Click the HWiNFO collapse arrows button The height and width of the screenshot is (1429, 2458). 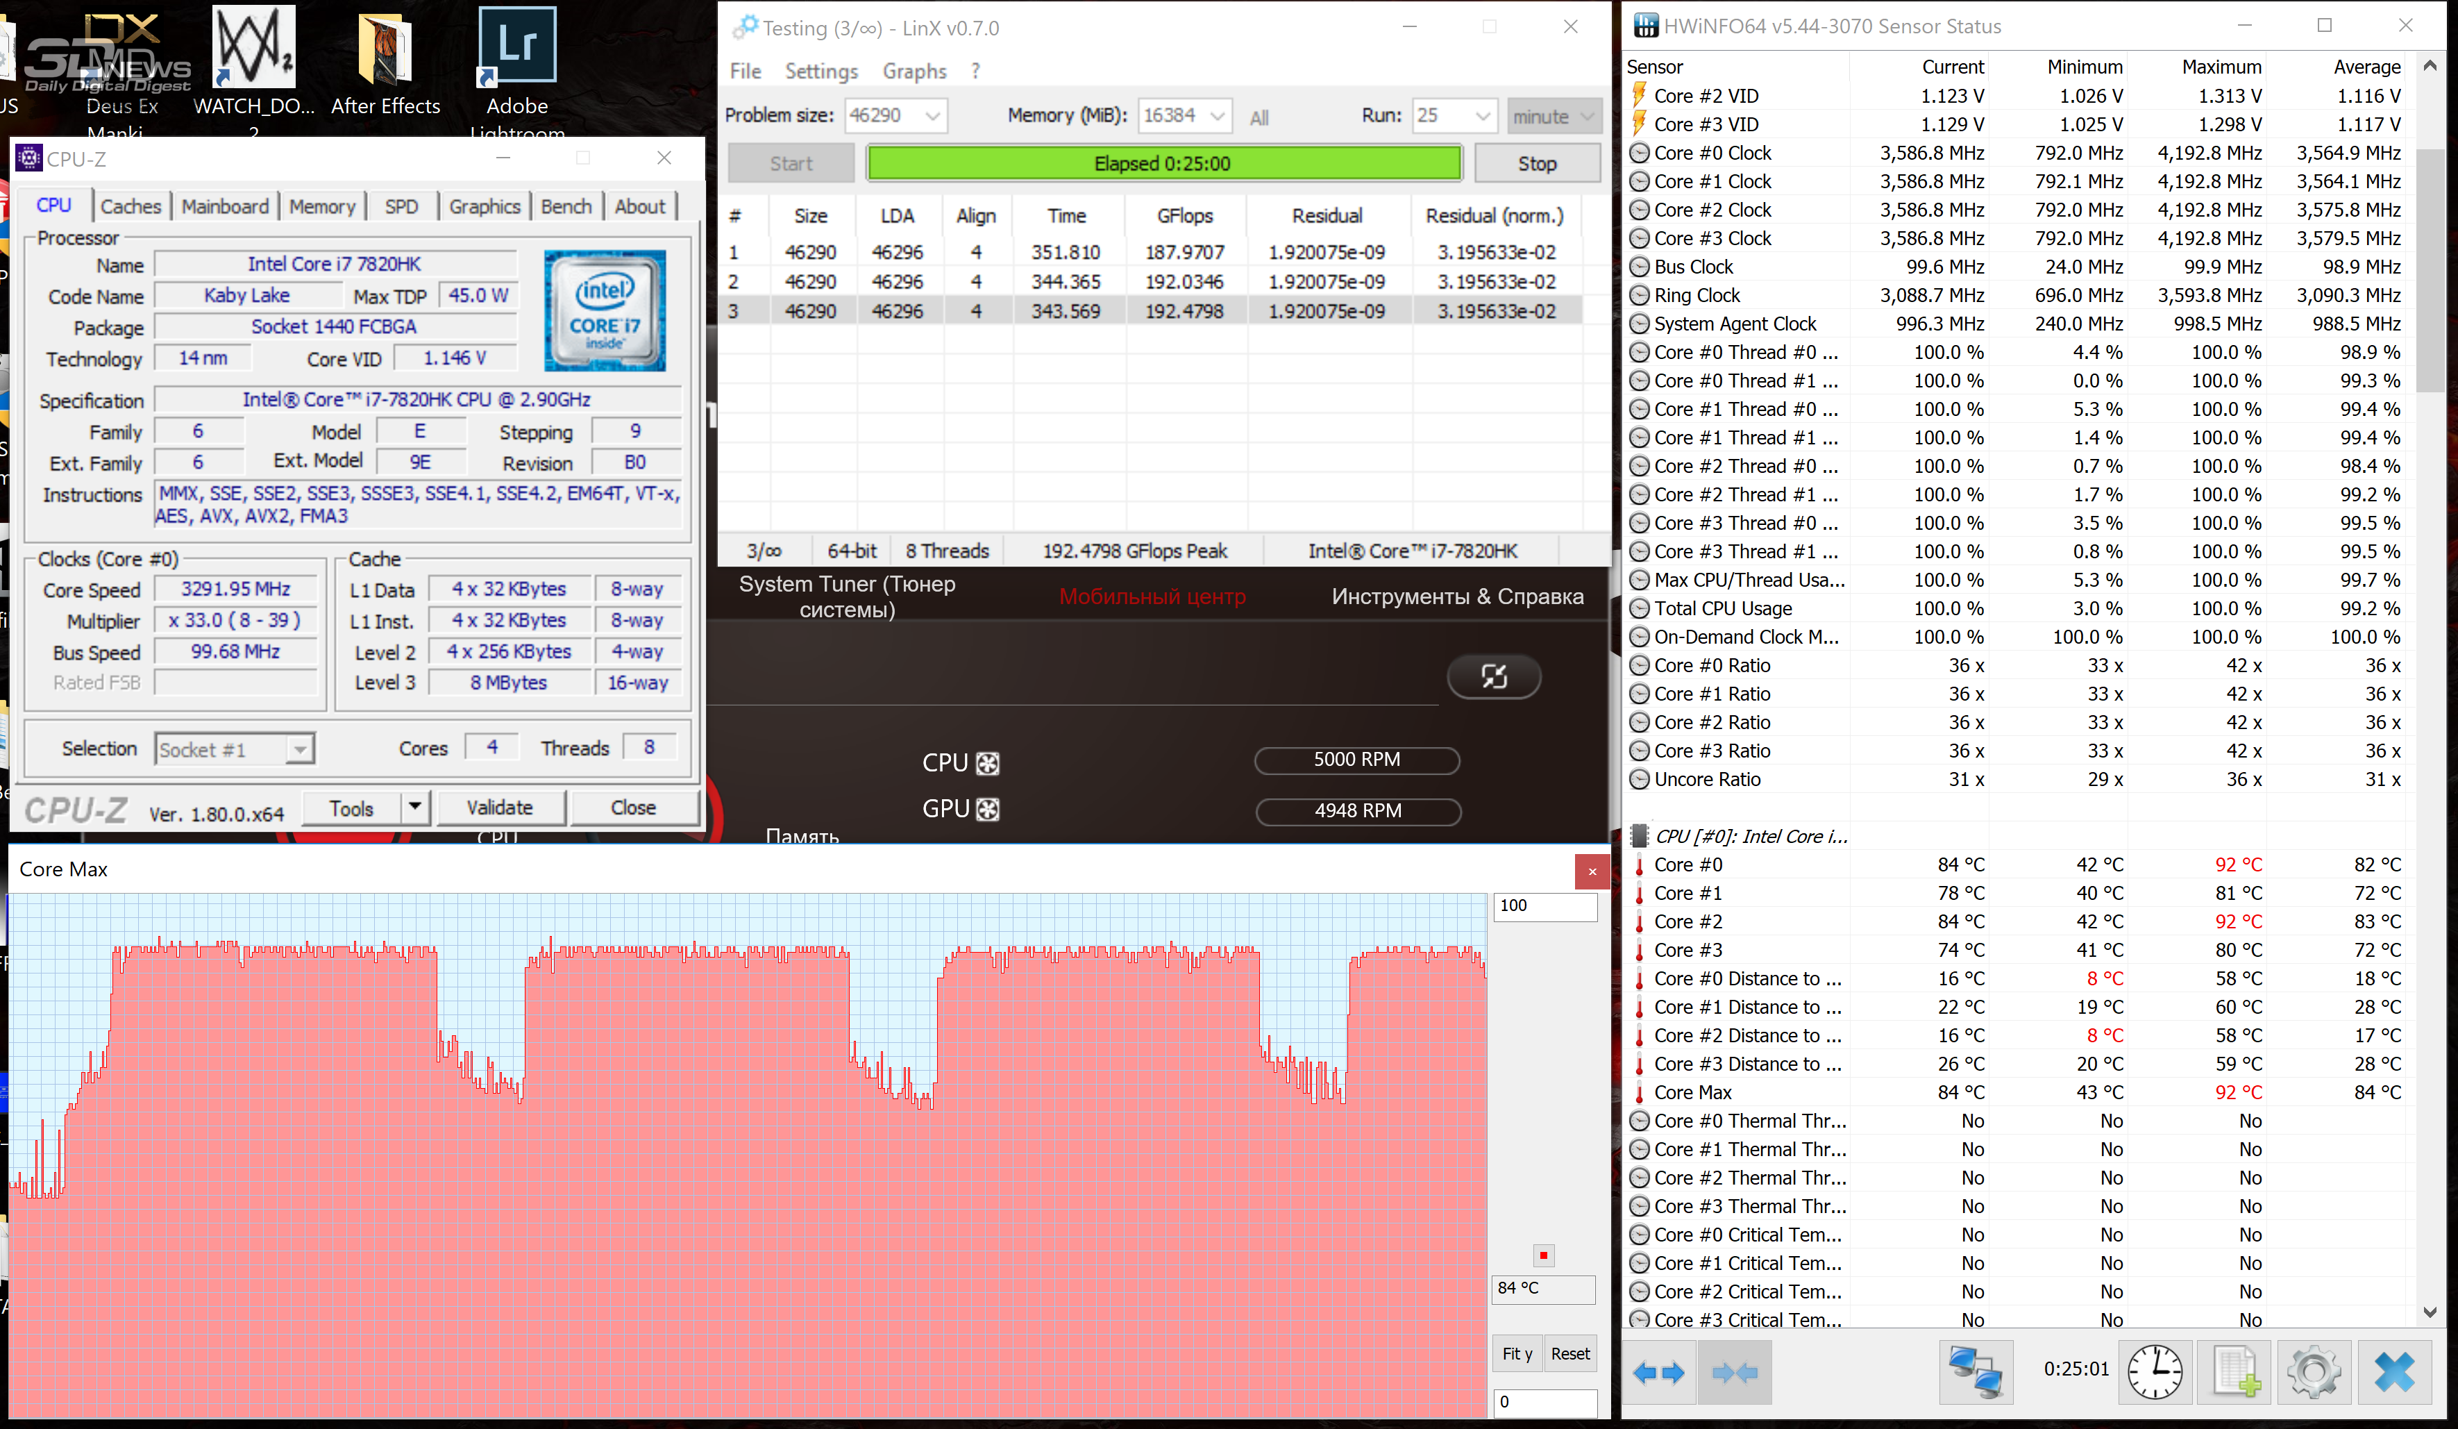1734,1373
